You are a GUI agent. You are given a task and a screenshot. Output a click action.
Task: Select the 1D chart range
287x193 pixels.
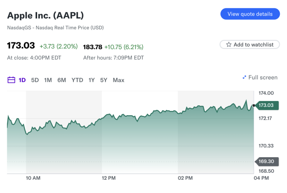click(22, 80)
